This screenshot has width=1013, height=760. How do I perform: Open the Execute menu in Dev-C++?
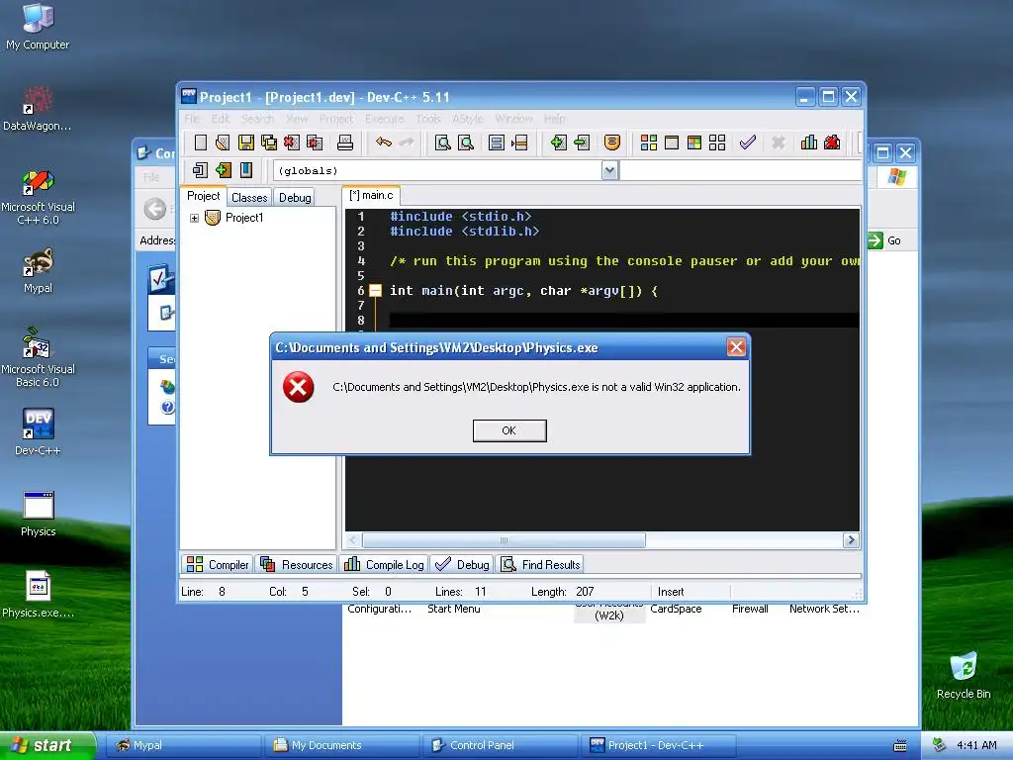(385, 119)
